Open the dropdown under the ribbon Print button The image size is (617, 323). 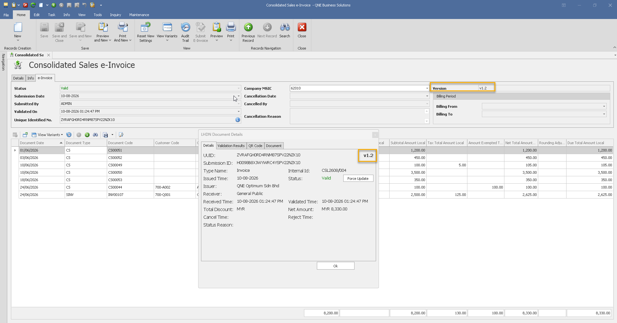pos(231,41)
